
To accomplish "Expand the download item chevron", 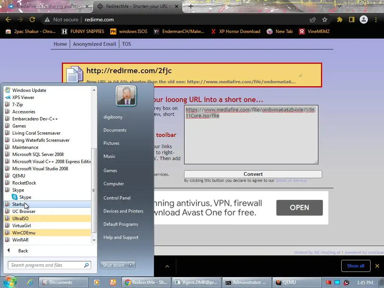I will (167, 266).
